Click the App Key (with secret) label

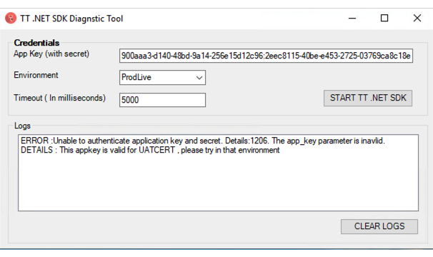point(51,54)
